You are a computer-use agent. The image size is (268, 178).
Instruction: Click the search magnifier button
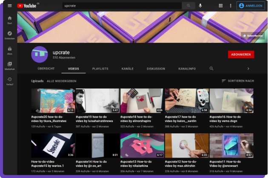[188, 6]
